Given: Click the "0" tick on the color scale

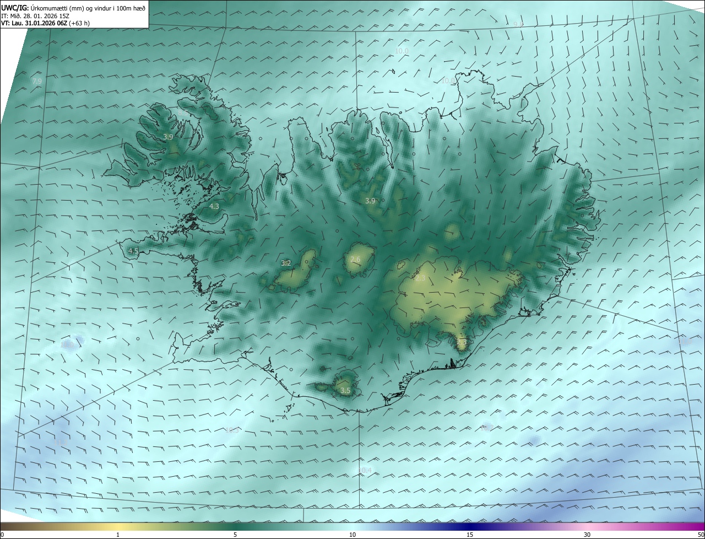Looking at the screenshot, I should pos(2,535).
